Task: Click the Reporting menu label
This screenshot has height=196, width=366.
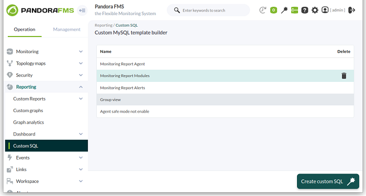Action: coord(26,87)
